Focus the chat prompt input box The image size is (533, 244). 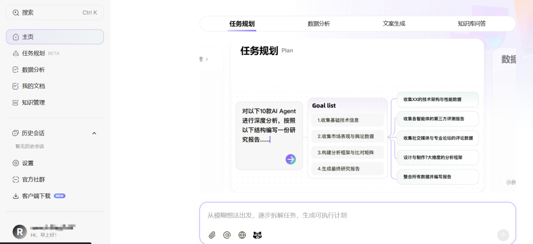click(358, 215)
